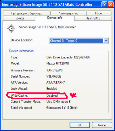The height and width of the screenshot is (131, 115).
Task: Click the firmware revision YAR51EW0 text
Action: (x=54, y=70)
